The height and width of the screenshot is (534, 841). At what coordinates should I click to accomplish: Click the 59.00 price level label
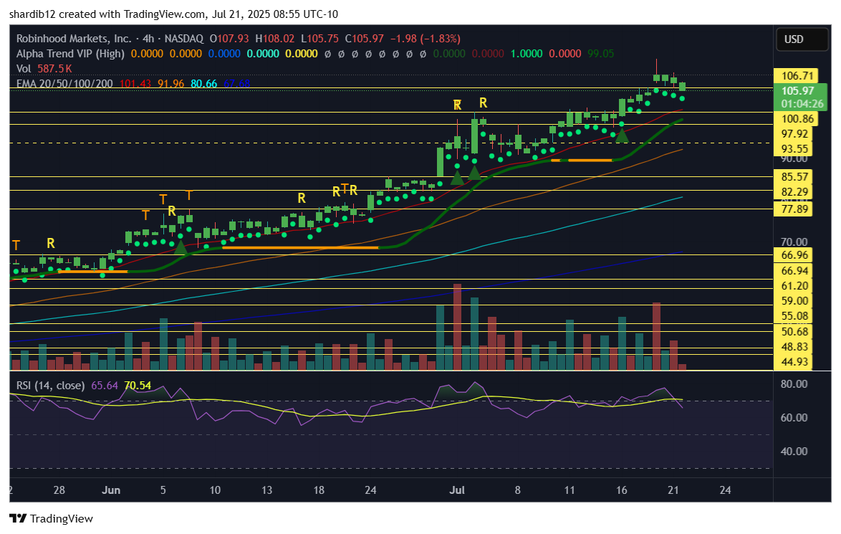[x=794, y=300]
